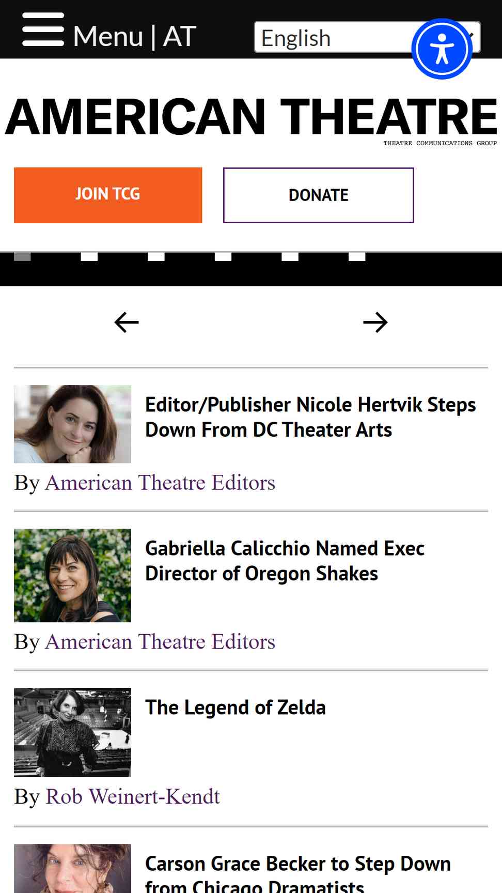Click the previous slide left arrow
502x893 pixels.
(x=127, y=322)
